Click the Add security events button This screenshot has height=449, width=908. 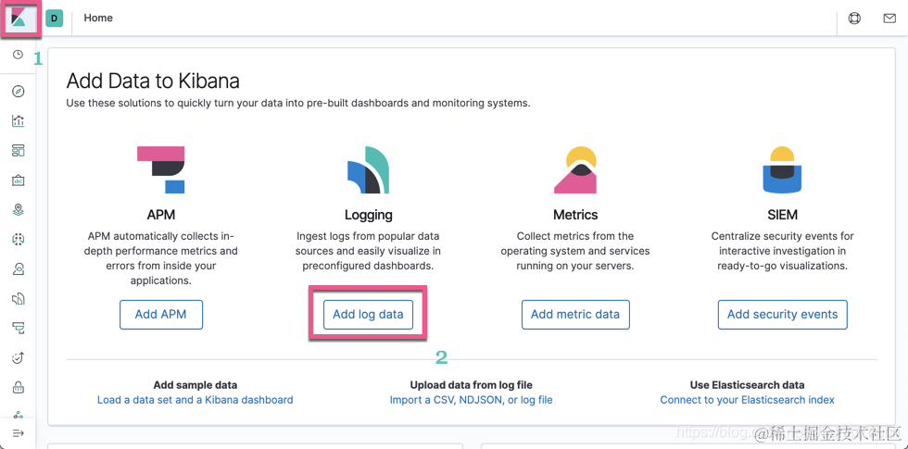point(782,314)
